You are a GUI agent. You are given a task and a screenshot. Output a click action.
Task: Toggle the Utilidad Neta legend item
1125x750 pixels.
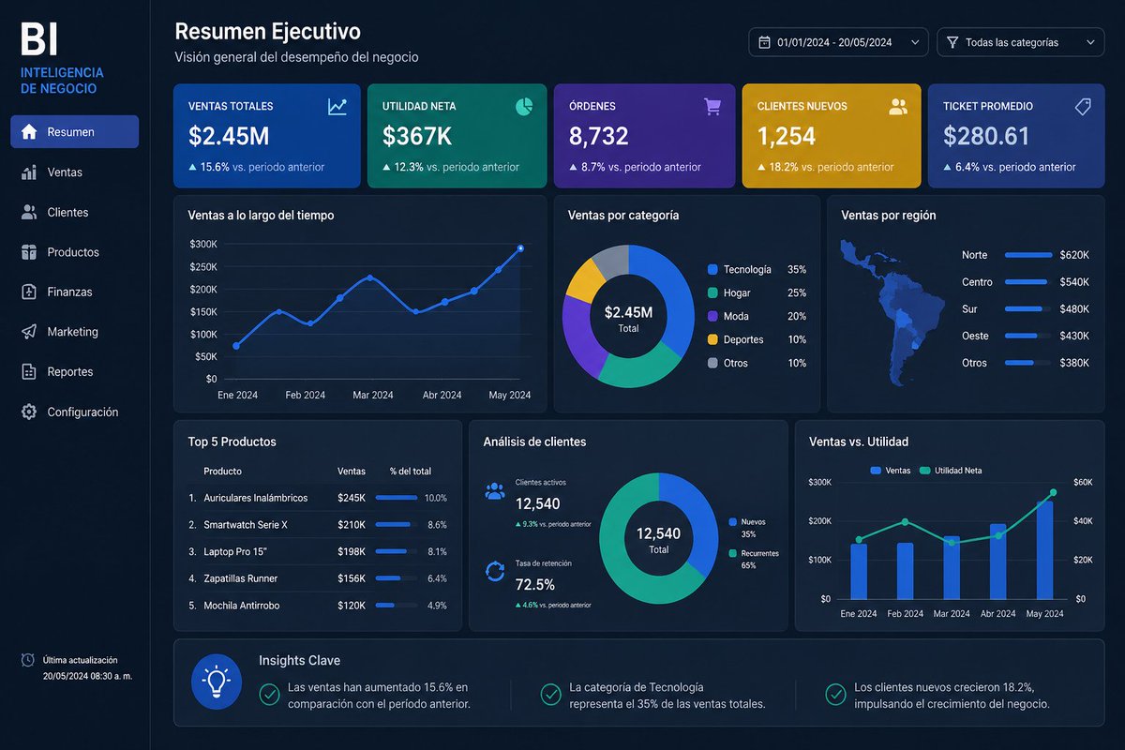(x=951, y=470)
